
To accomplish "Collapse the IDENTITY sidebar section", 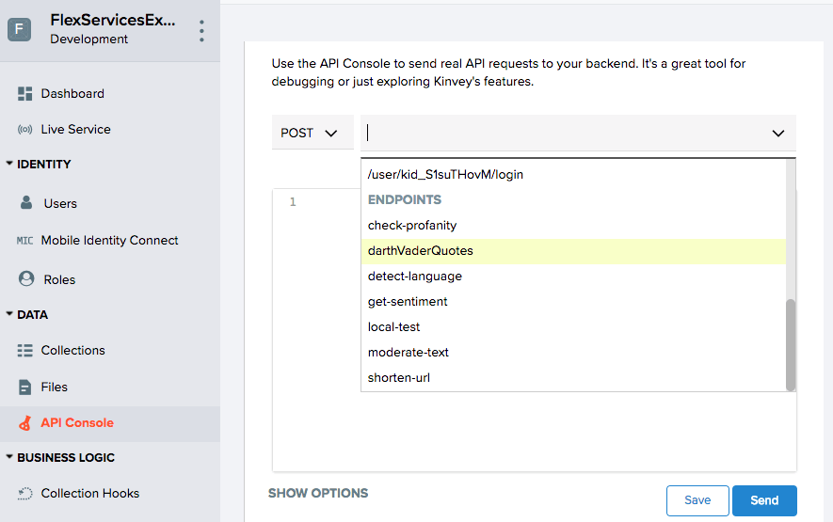I will coord(9,165).
